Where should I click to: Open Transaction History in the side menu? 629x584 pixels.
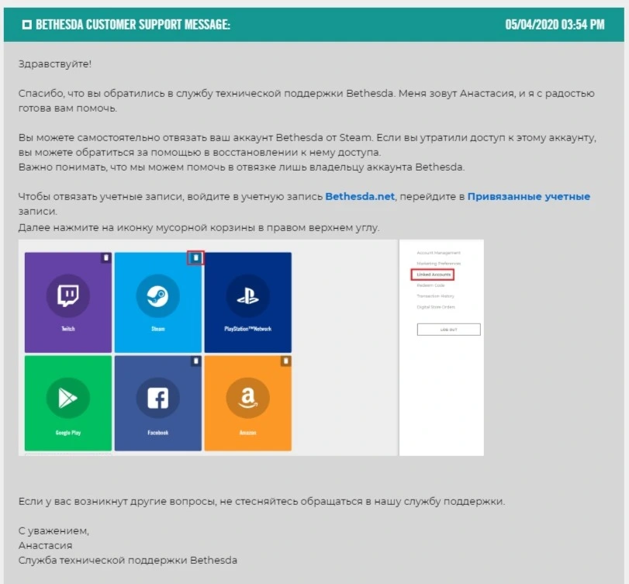(435, 296)
